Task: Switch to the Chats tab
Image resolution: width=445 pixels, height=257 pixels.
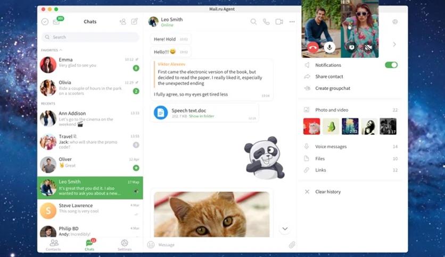Action: coord(89,245)
